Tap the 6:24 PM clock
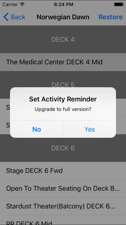The height and width of the screenshot is (225, 126). point(64,4)
